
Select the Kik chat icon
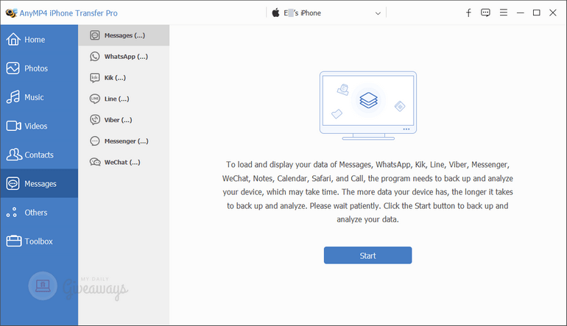point(95,78)
